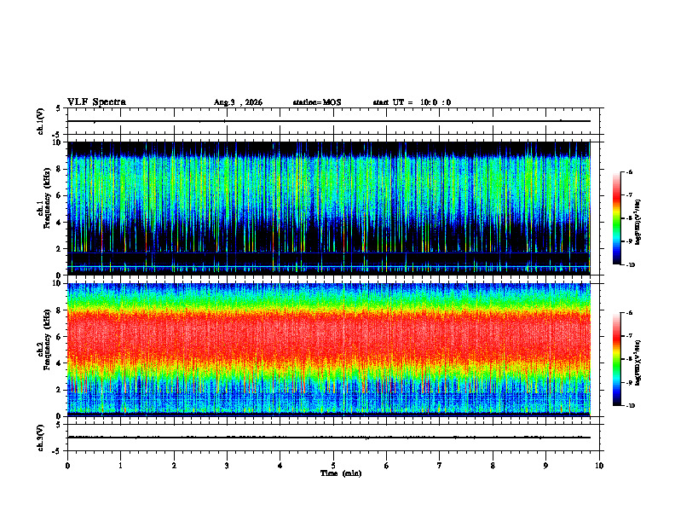Click the time axis tick label "0"

(x=67, y=466)
